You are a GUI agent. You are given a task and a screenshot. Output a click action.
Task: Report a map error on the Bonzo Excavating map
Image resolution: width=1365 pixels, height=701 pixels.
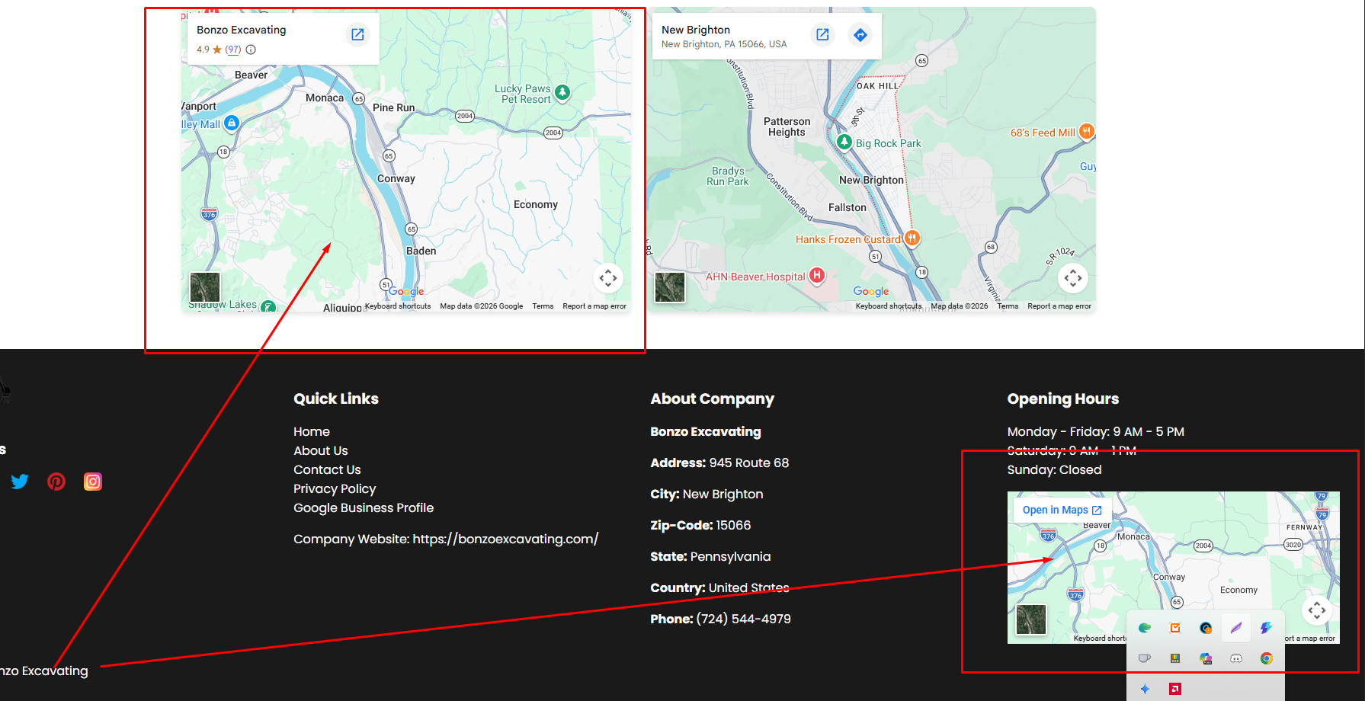tap(594, 306)
